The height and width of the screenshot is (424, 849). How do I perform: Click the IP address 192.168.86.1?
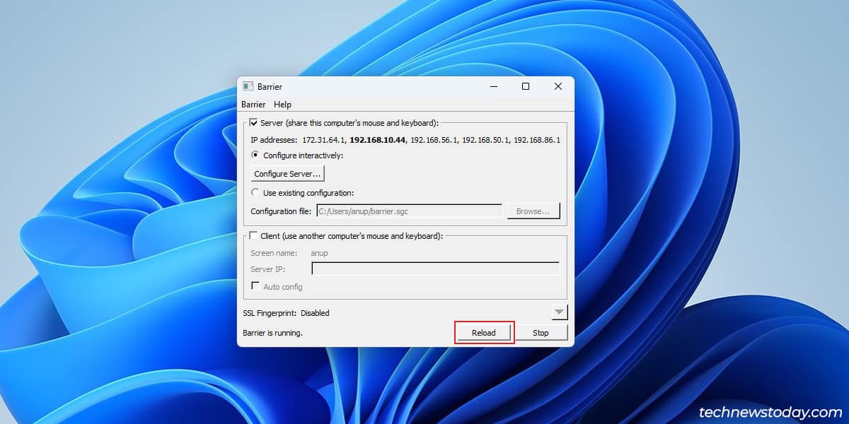coord(537,140)
